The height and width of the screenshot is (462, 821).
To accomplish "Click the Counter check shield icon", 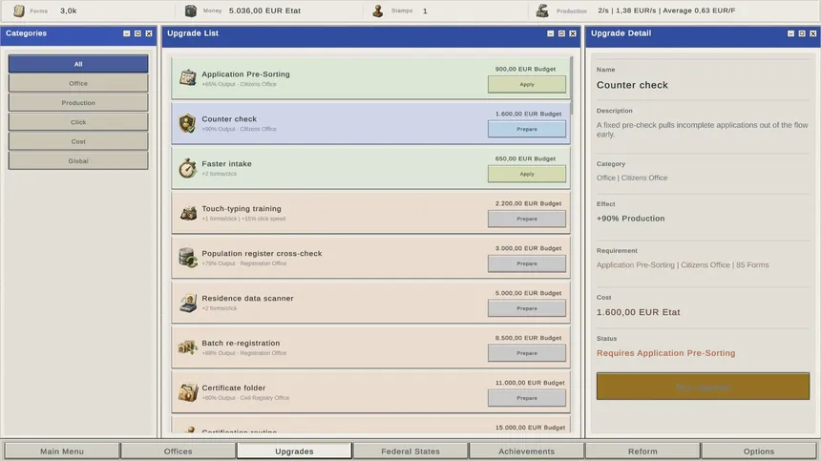I will [187, 123].
